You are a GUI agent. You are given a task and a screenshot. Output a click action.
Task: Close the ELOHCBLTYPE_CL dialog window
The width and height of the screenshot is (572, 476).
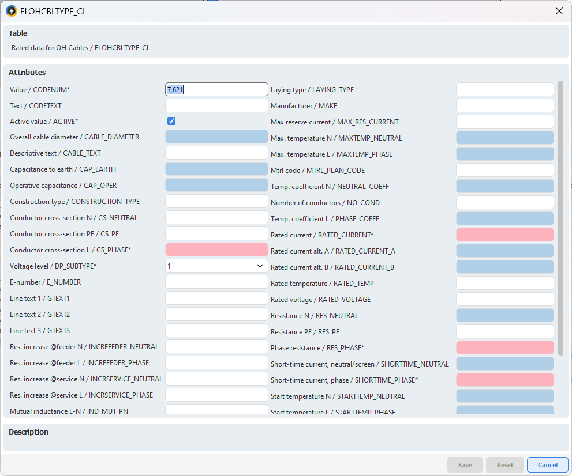[x=559, y=11]
